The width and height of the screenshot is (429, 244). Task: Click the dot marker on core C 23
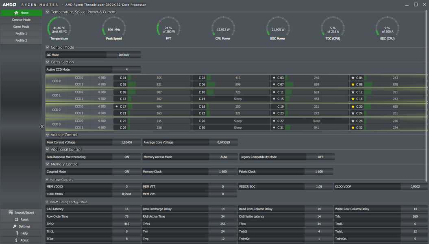point(274,113)
